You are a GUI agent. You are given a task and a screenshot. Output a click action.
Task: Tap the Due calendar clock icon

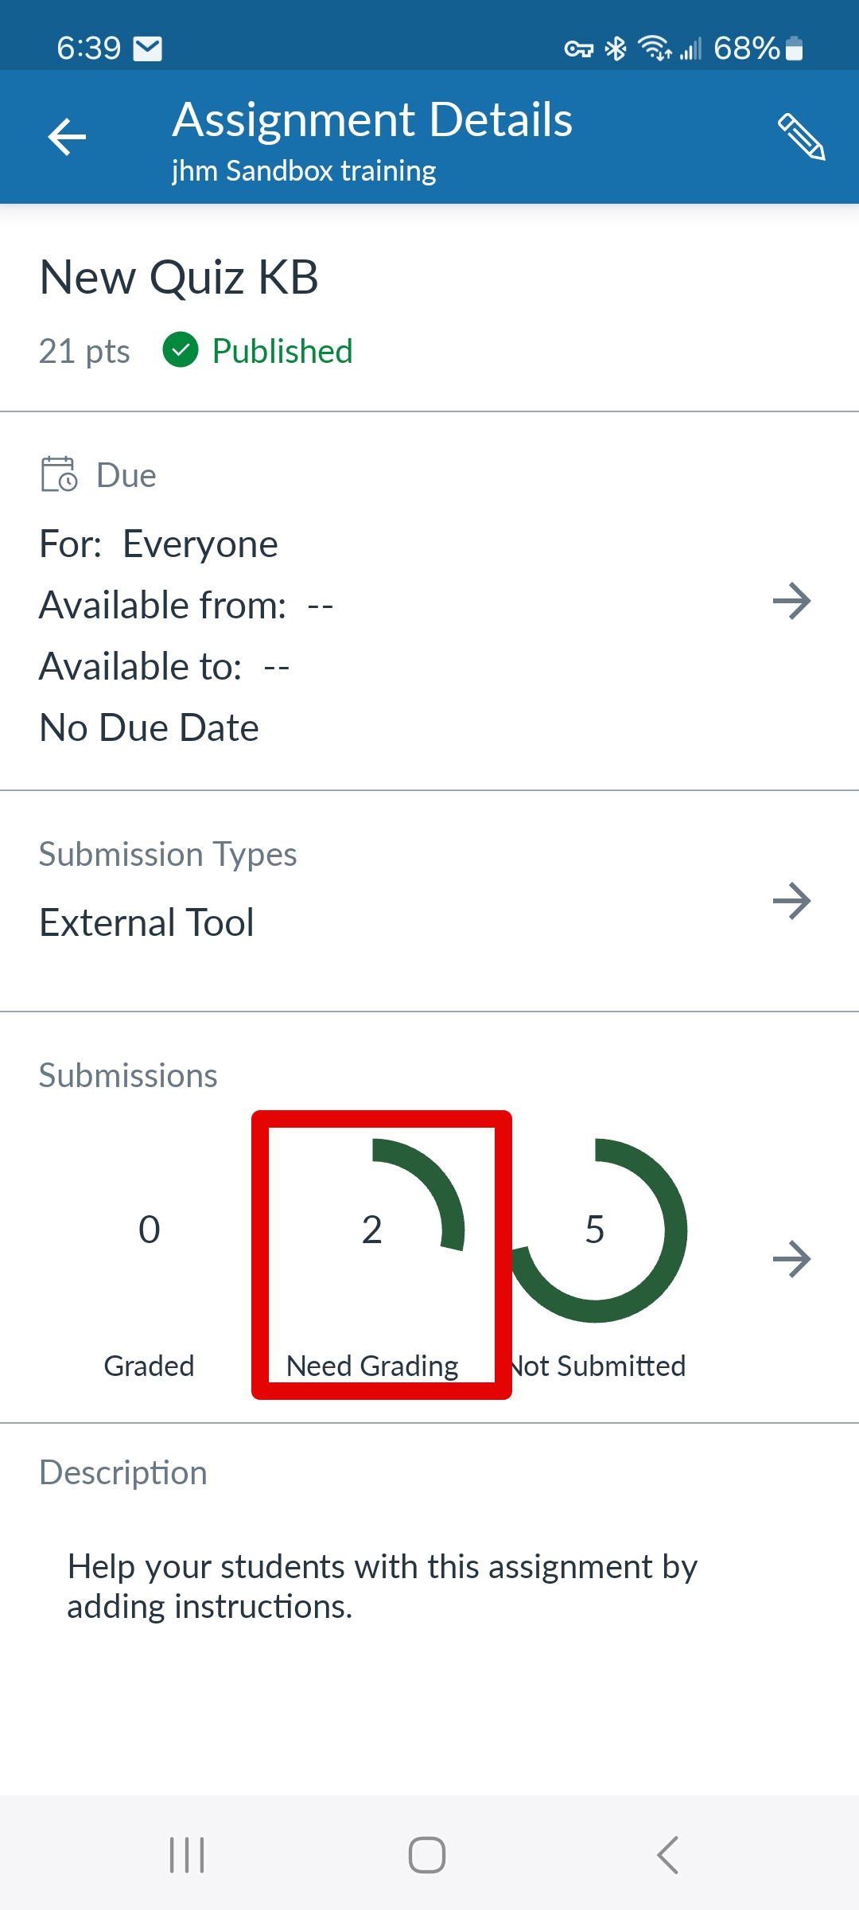tap(59, 474)
